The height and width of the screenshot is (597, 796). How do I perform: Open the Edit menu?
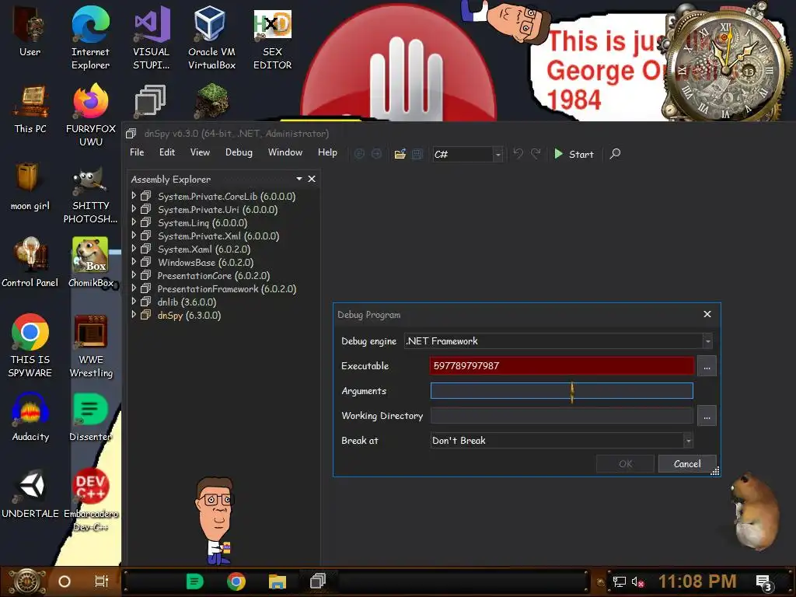coord(166,152)
